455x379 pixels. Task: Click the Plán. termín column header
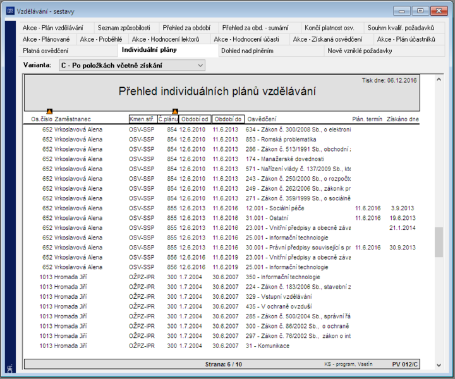(367, 119)
